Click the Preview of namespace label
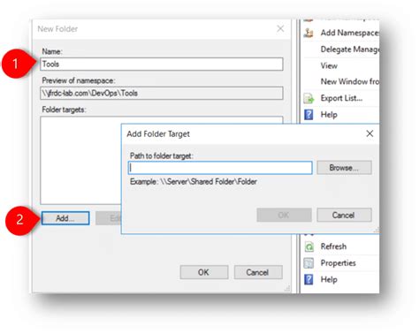The image size is (419, 333). point(79,80)
